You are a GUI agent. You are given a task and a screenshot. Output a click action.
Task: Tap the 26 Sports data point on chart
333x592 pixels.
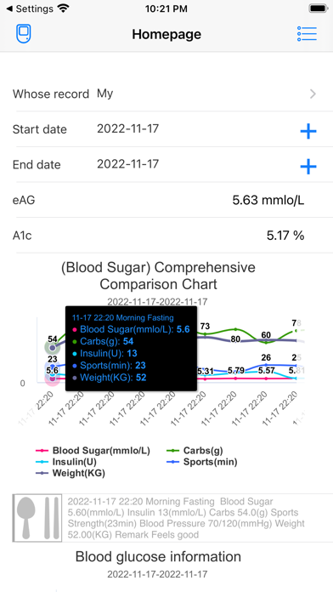[266, 364]
